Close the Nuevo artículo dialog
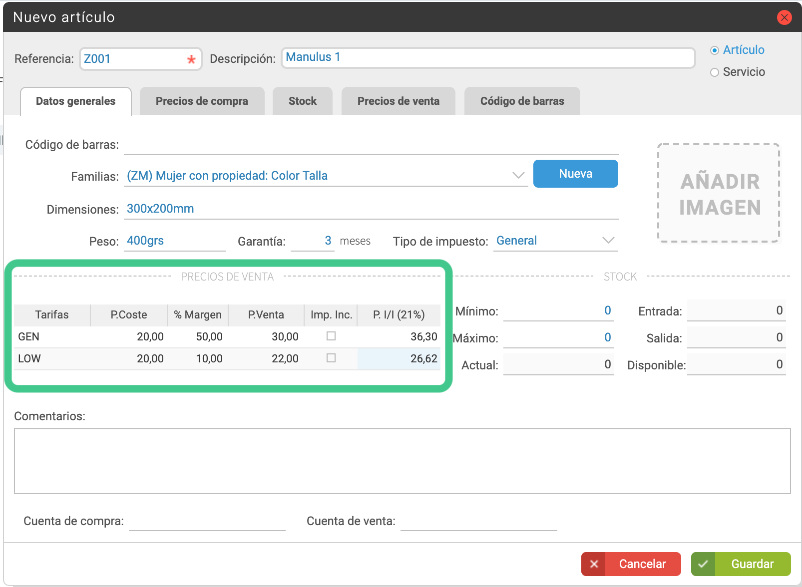This screenshot has width=802, height=587. coord(784,17)
